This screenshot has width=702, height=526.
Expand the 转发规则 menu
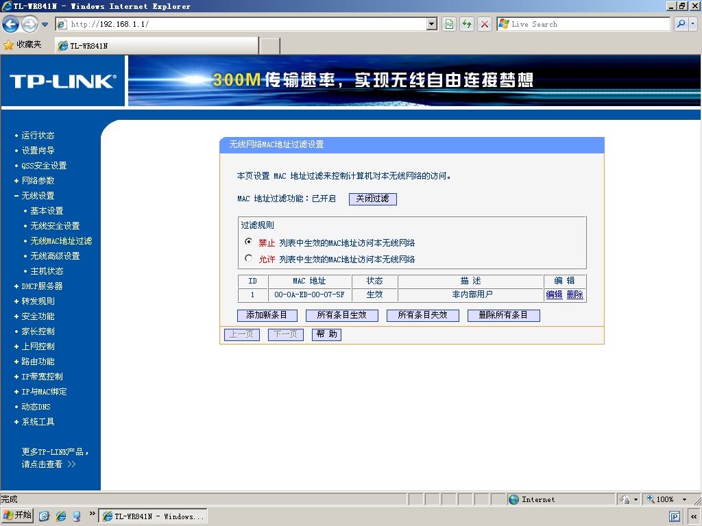tap(38, 301)
